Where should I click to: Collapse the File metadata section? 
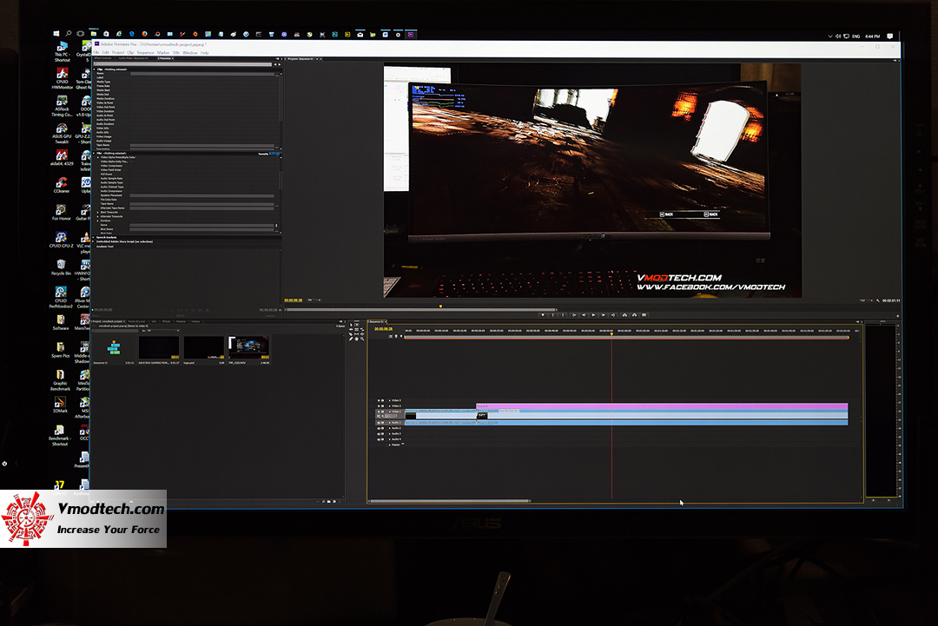pyautogui.click(x=95, y=153)
